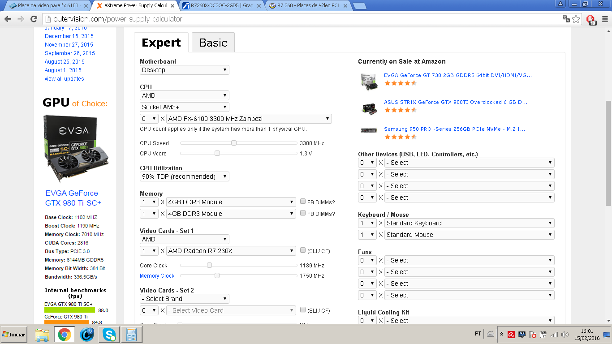Image resolution: width=612 pixels, height=344 pixels.
Task: Tick FB DIMMs checkbox on first memory row
Action: [x=303, y=202]
